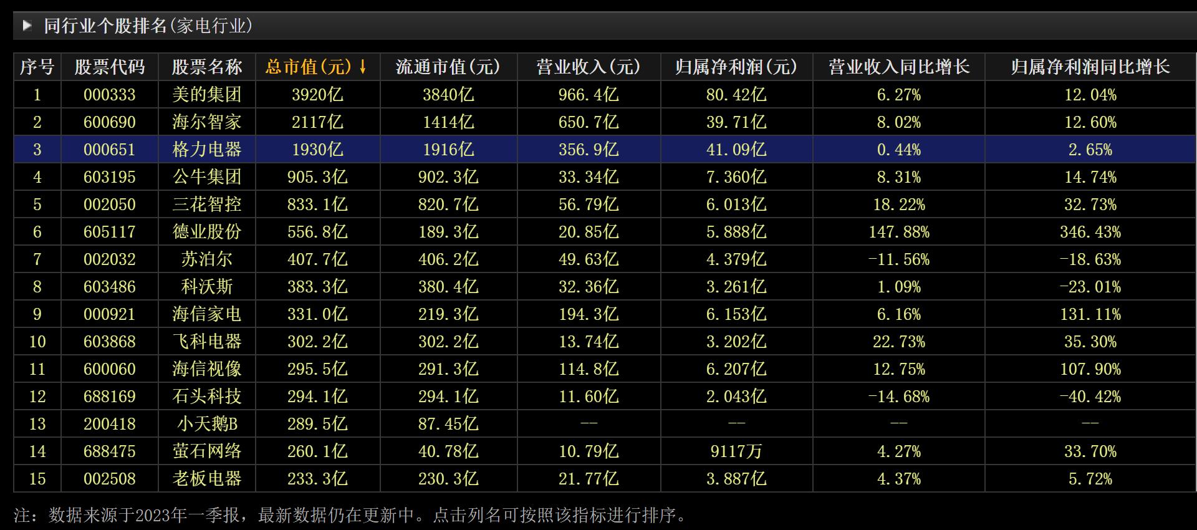The height and width of the screenshot is (530, 1197).
Task: Click 石头科技 profit growth -40.42%
Action: (1090, 397)
